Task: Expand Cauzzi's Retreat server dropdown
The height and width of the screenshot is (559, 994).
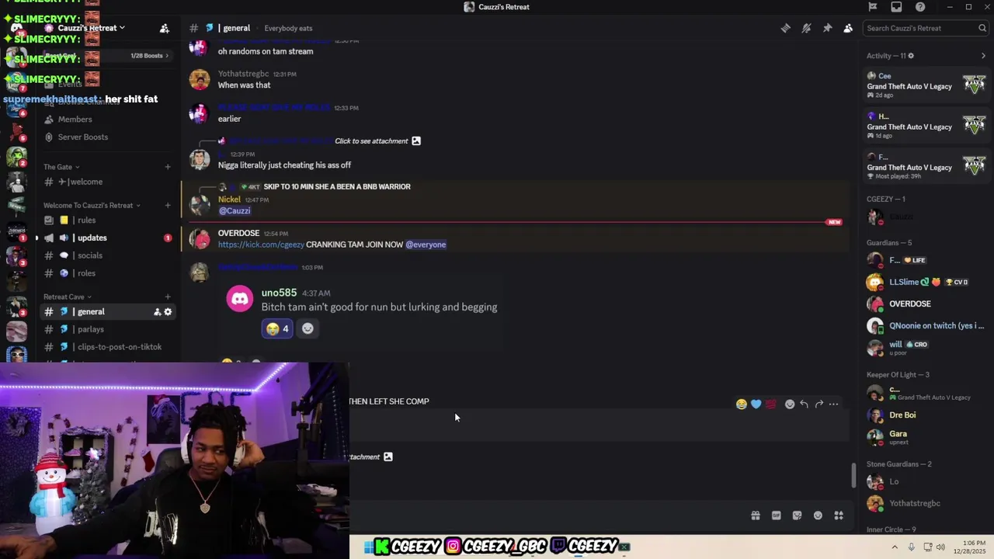Action: (86, 28)
